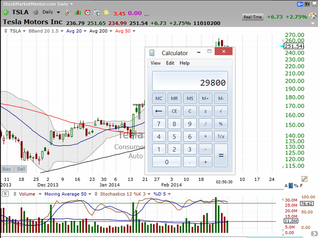The width and height of the screenshot is (318, 238).
Task: Toggle the Real-Time button
Action: 252,17
